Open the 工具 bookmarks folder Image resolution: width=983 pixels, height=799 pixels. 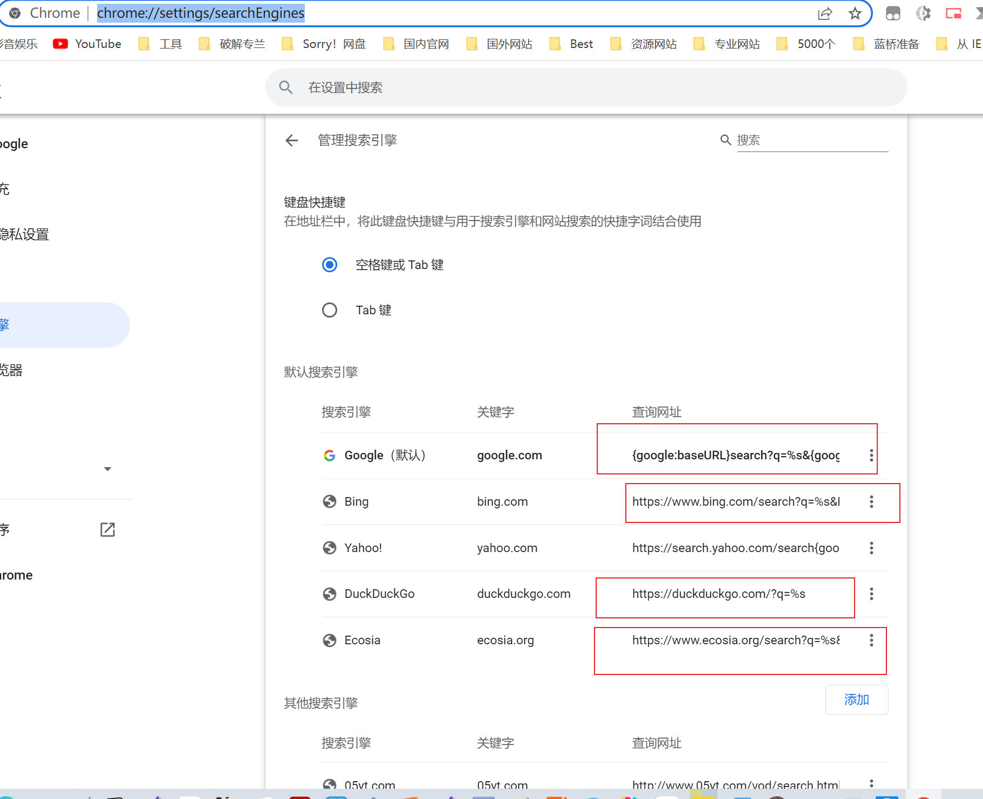(160, 44)
